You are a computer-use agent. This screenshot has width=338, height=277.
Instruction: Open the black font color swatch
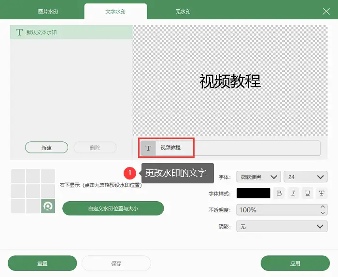pos(253,193)
